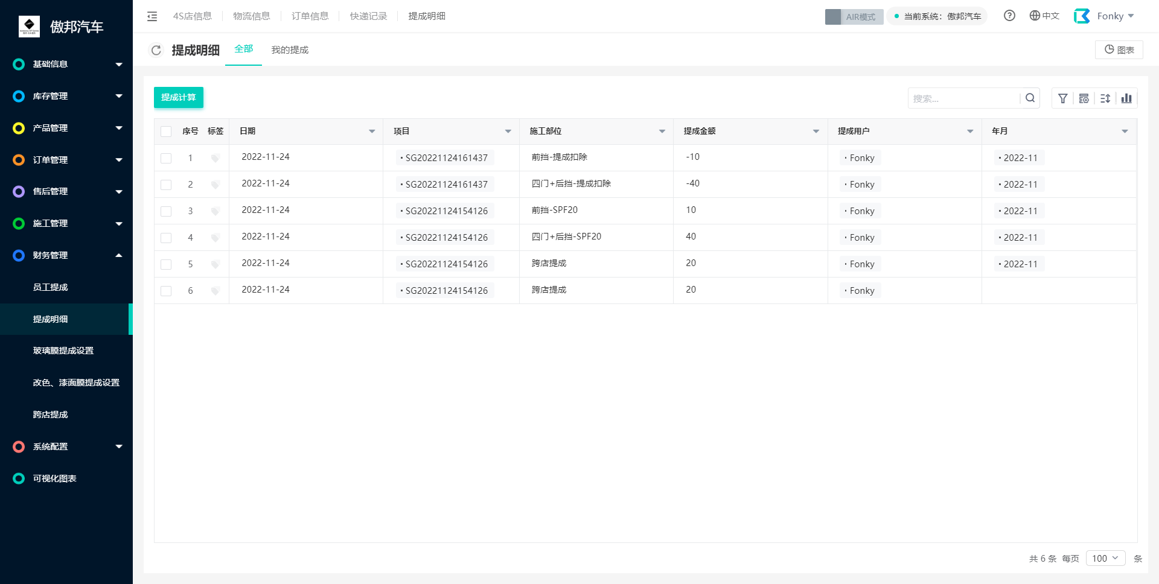The image size is (1159, 584).
Task: Tick checkbox for row 1
Action: [166, 158]
